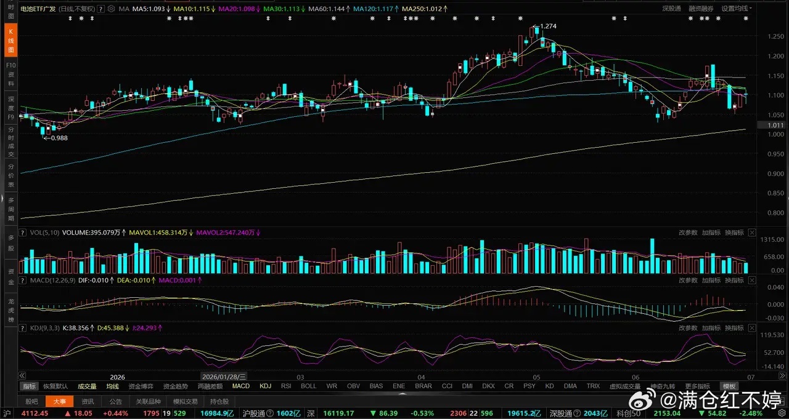This screenshot has height=419, width=789.
Task: Click the help icon beside KDJ(9,3,3)
Action: click(x=23, y=329)
